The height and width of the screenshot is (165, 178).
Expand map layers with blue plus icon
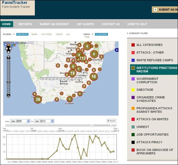click(117, 50)
